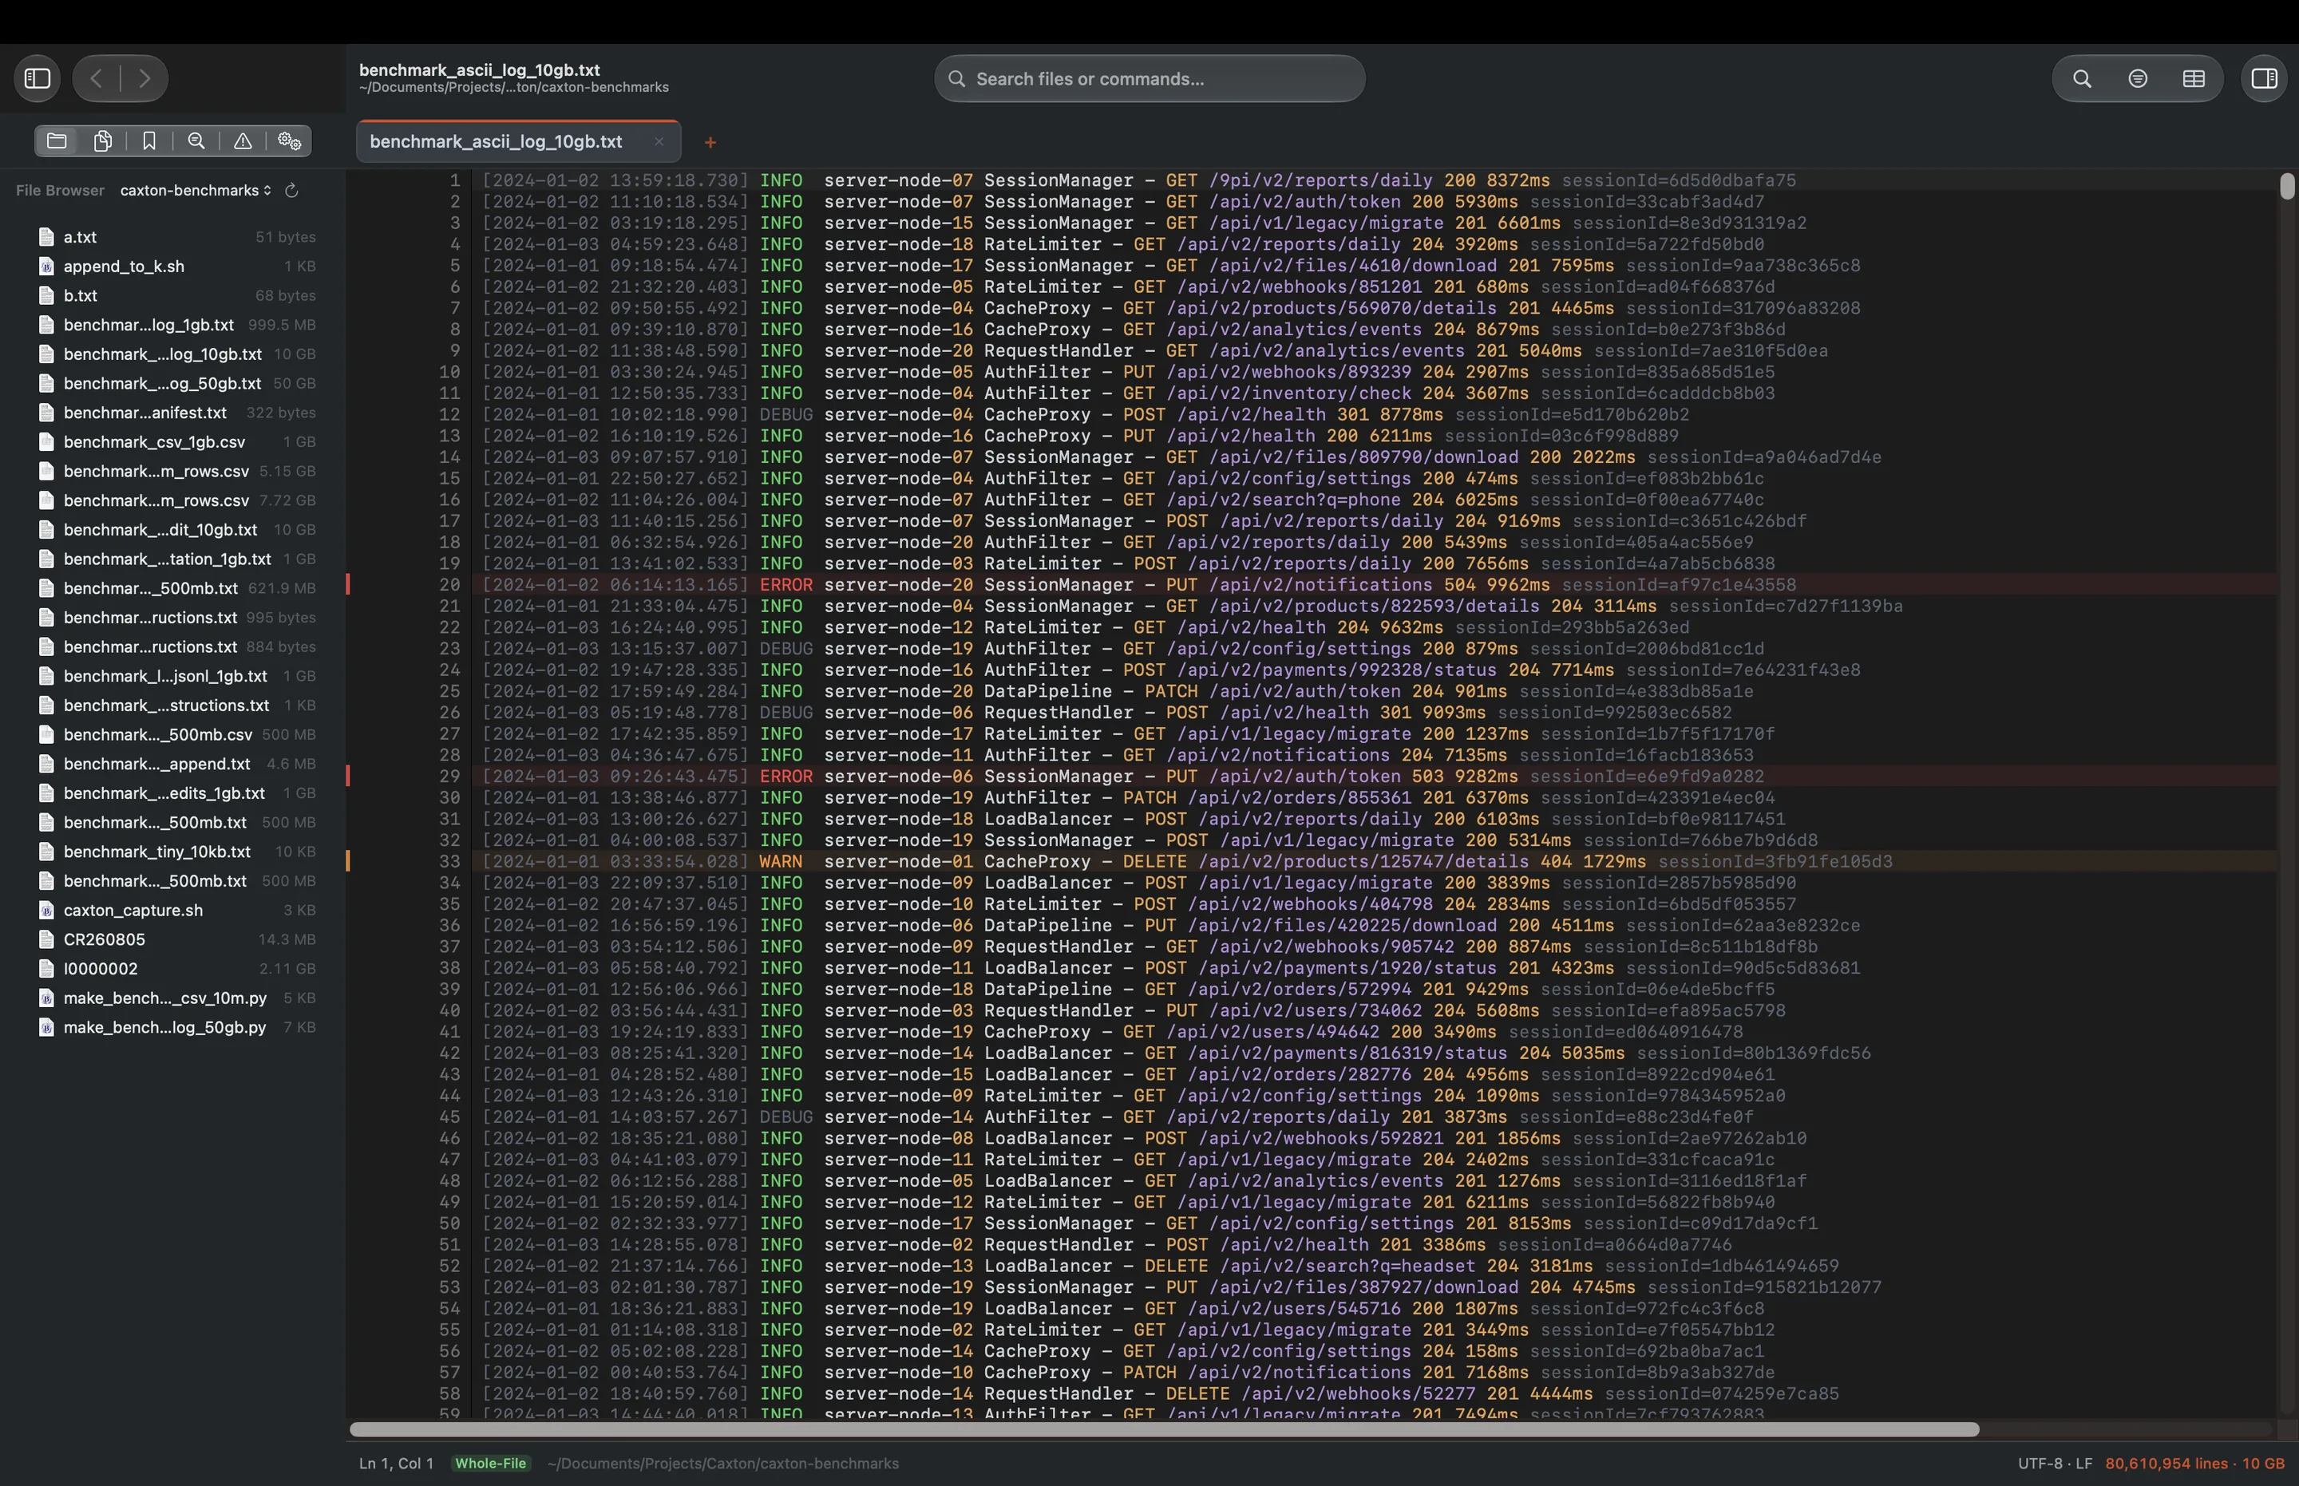Click the WARN log entry on line 33
Screen dimensions: 2299x1486
coord(1375,862)
